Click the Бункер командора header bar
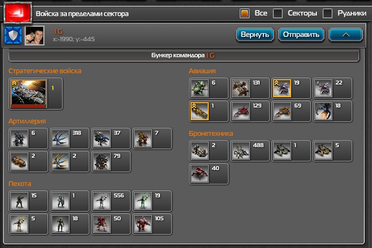The height and width of the screenshot is (248, 372). [184, 56]
